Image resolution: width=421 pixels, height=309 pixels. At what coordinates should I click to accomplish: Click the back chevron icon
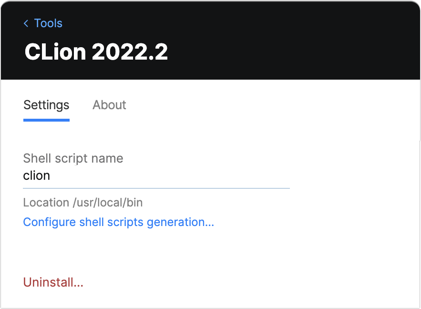(x=26, y=23)
